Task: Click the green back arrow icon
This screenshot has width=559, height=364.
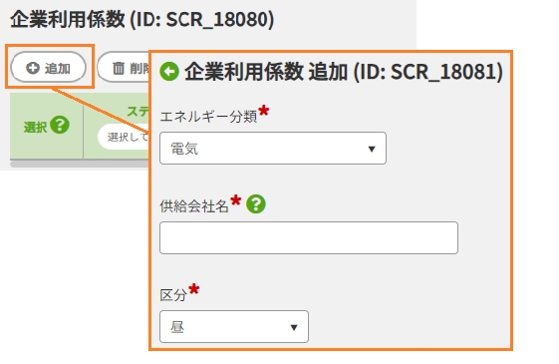Action: pos(169,72)
